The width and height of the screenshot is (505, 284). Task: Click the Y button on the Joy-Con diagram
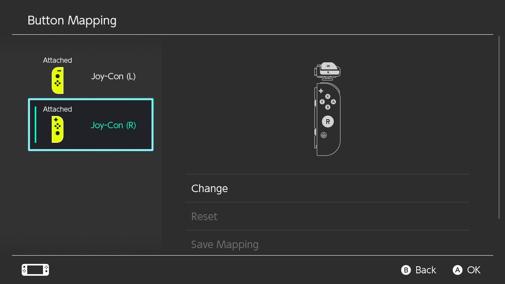(x=322, y=102)
